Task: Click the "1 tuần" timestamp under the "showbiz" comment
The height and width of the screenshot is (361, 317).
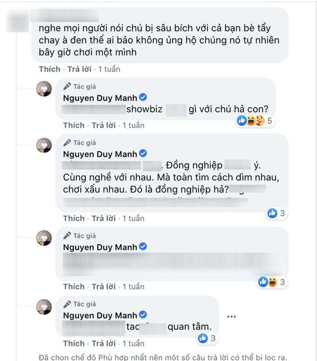Action: point(133,125)
